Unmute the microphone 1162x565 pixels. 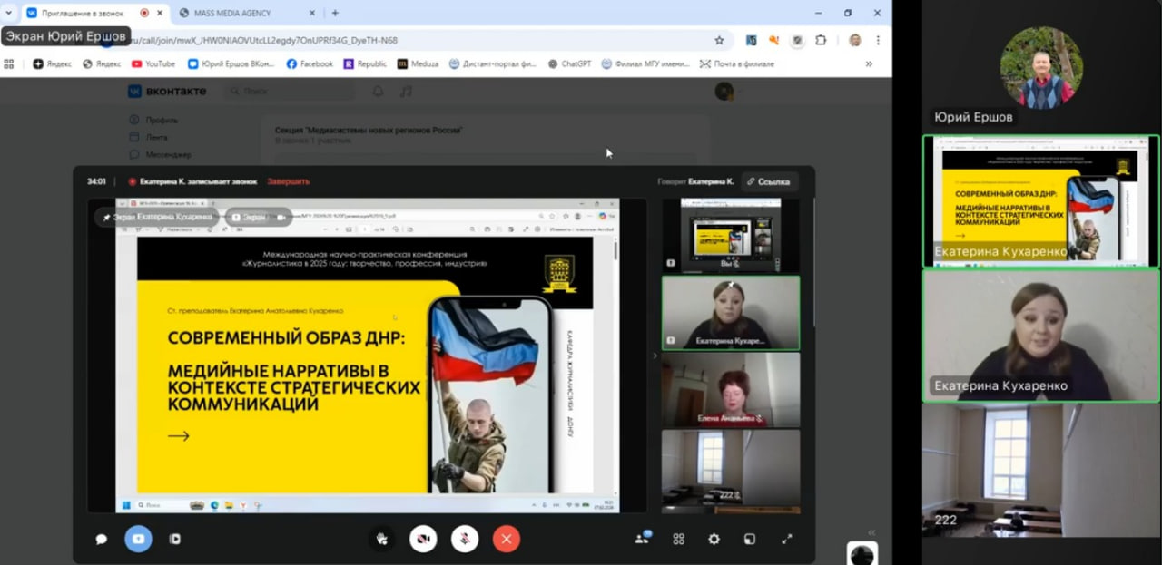click(x=465, y=539)
